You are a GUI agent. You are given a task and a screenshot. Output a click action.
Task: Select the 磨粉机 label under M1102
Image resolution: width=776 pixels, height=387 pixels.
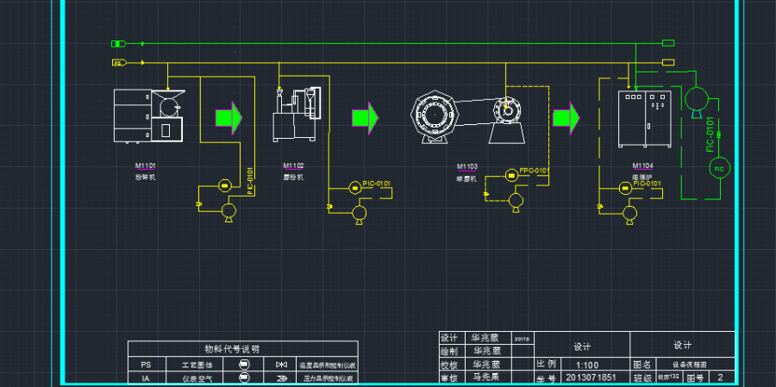pyautogui.click(x=293, y=177)
